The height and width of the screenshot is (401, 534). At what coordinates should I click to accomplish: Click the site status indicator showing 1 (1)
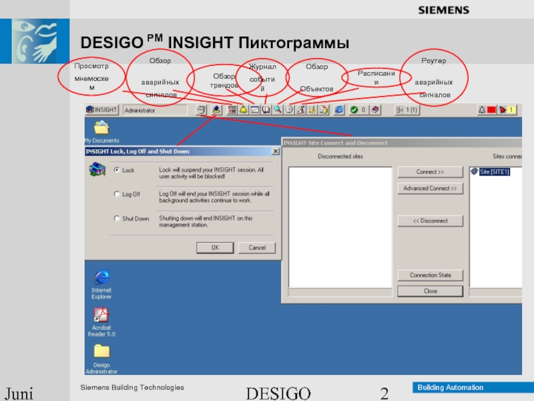[x=407, y=110]
